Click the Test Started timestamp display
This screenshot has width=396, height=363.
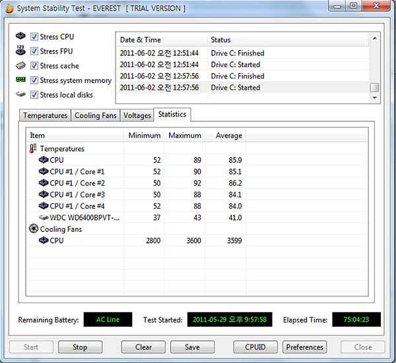(x=230, y=320)
